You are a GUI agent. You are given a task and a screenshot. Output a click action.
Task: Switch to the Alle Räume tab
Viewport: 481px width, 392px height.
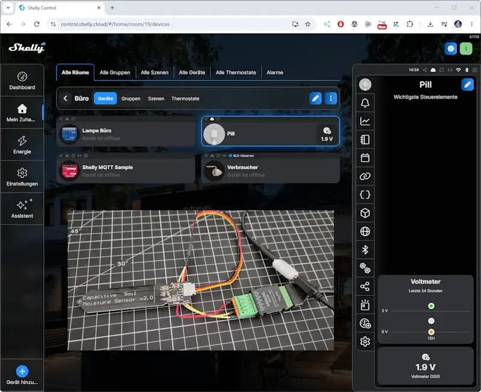click(75, 73)
